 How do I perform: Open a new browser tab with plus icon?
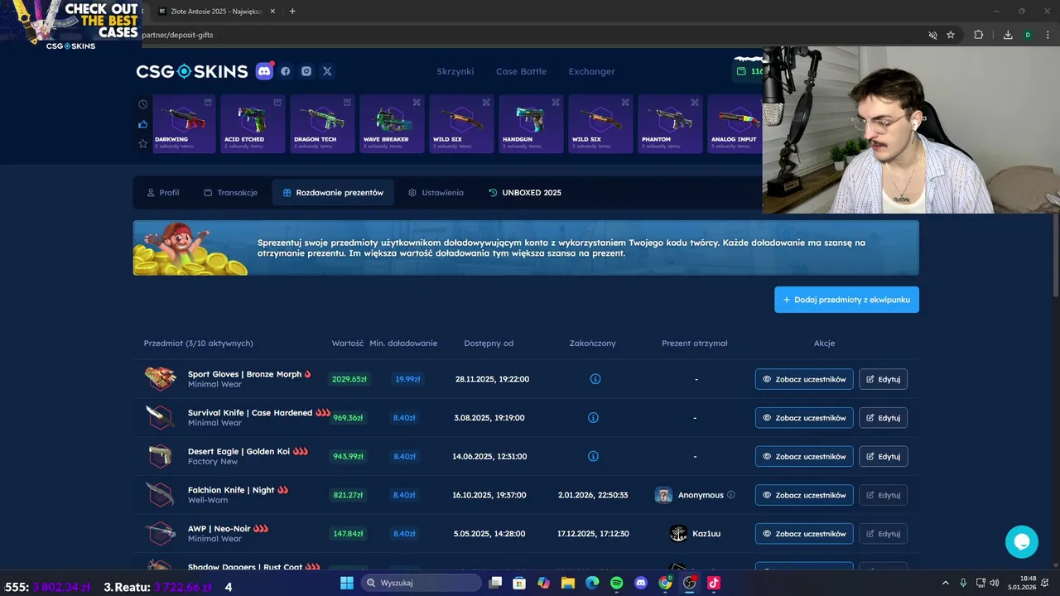[292, 12]
